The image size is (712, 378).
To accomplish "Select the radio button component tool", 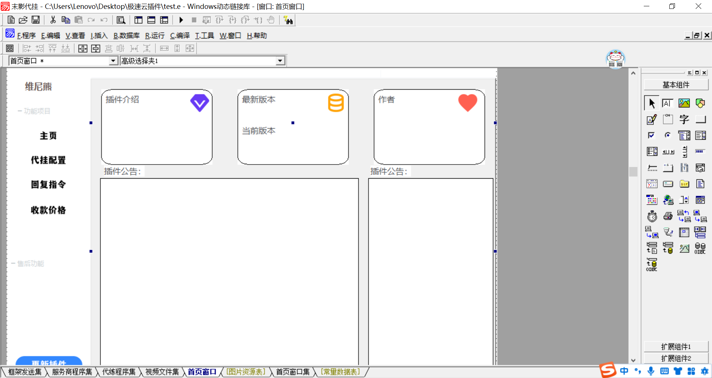I will (x=668, y=136).
